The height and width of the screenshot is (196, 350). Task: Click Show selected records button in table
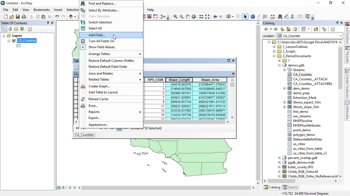coord(125,128)
